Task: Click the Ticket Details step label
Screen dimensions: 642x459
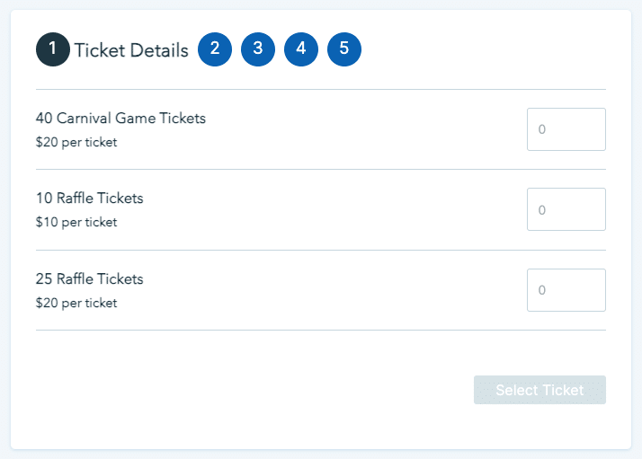Action: click(131, 50)
